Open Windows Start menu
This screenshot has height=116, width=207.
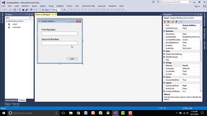point(4,113)
